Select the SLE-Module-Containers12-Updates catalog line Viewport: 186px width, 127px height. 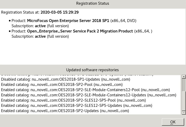[x=89, y=95]
